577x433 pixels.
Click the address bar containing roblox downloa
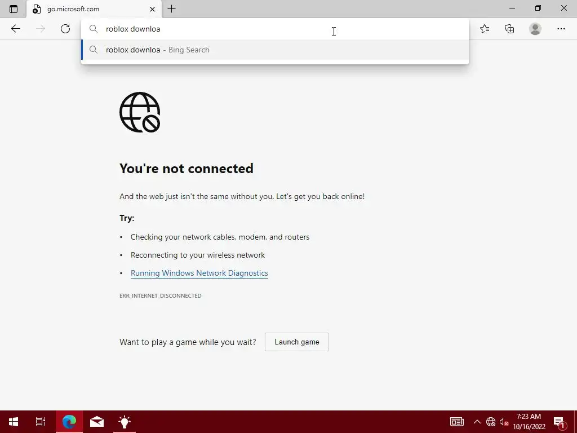[x=275, y=29]
